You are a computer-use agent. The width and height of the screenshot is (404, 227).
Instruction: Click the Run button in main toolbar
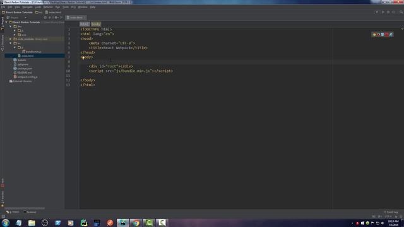coord(383,12)
